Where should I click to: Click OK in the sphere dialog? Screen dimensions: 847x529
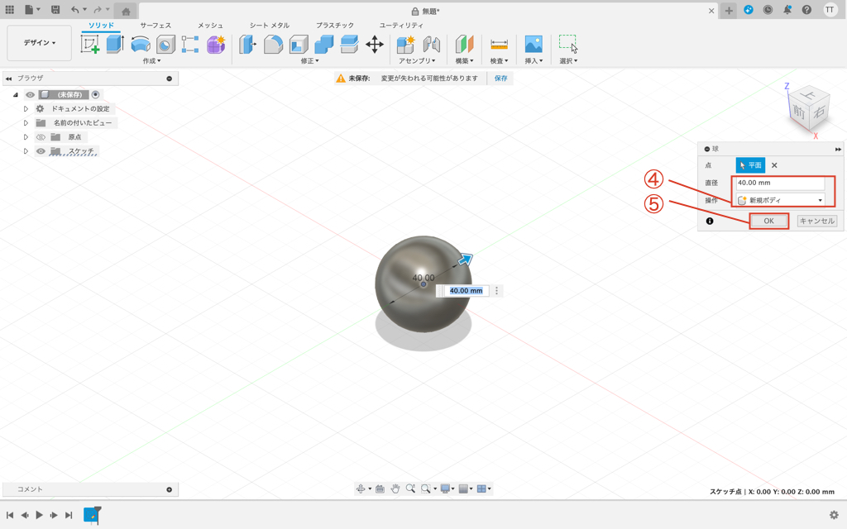coord(768,221)
